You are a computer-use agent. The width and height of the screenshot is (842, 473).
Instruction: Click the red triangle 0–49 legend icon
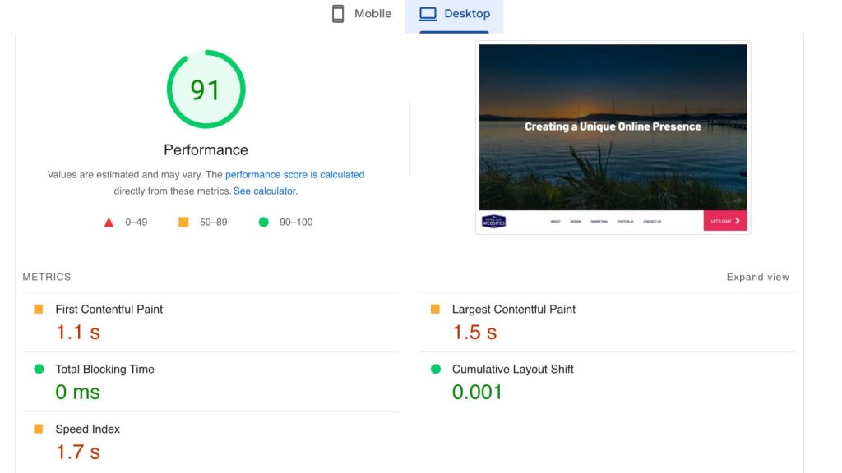[108, 221]
